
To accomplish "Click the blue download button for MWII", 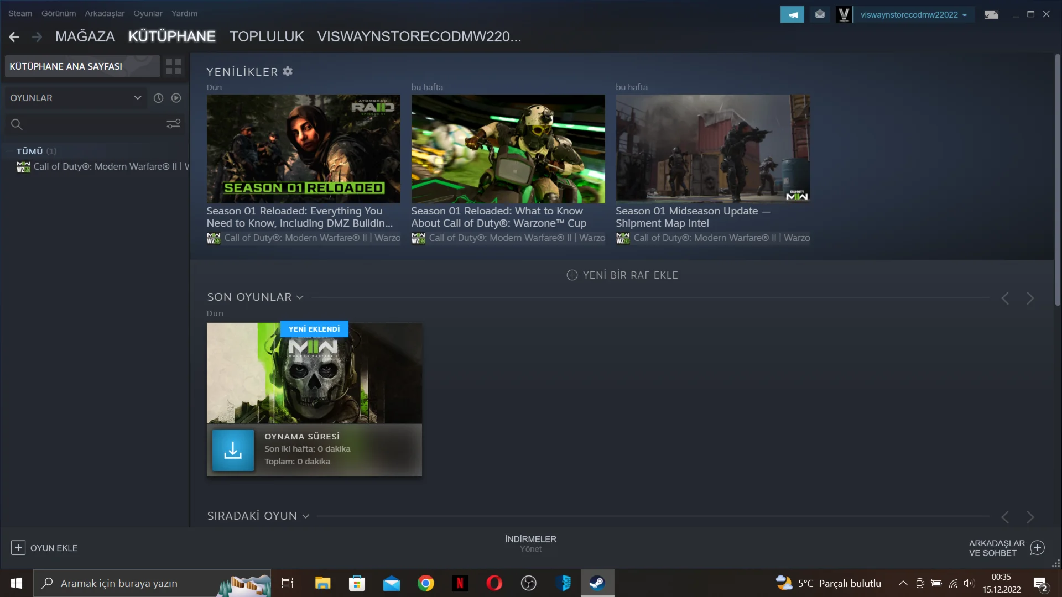I will click(233, 450).
